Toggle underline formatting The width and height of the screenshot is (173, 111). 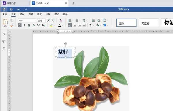tap(29, 25)
